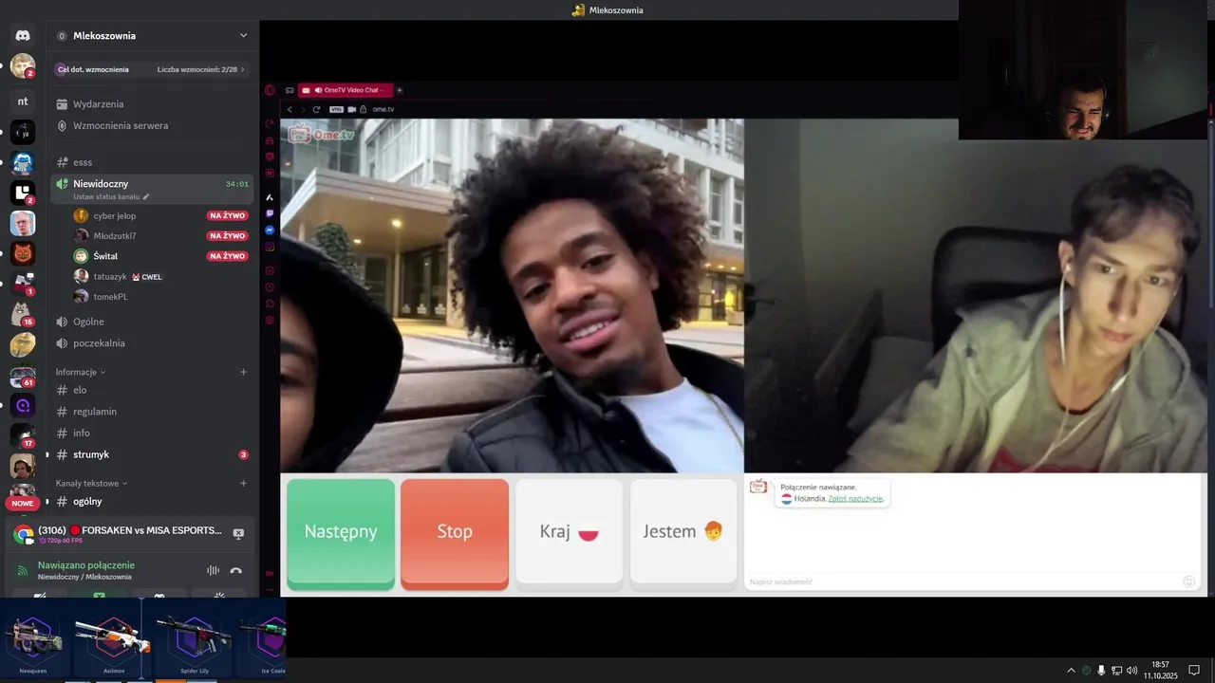
Task: Open the strumyk channel
Action: pyautogui.click(x=152, y=454)
